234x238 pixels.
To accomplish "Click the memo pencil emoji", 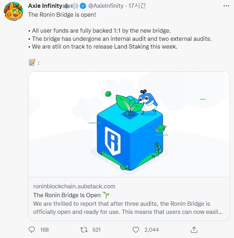I will (32, 62).
